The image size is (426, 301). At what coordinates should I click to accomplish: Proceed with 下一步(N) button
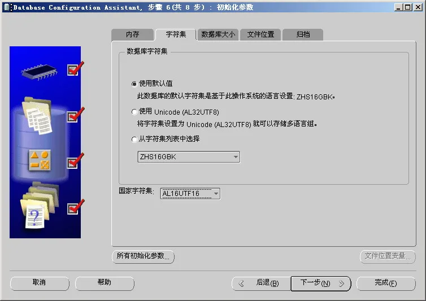(321, 283)
